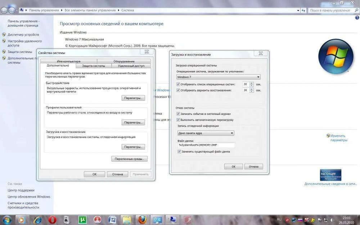
Task: Select the Control Panel System taskbar button
Action: click(x=157, y=220)
